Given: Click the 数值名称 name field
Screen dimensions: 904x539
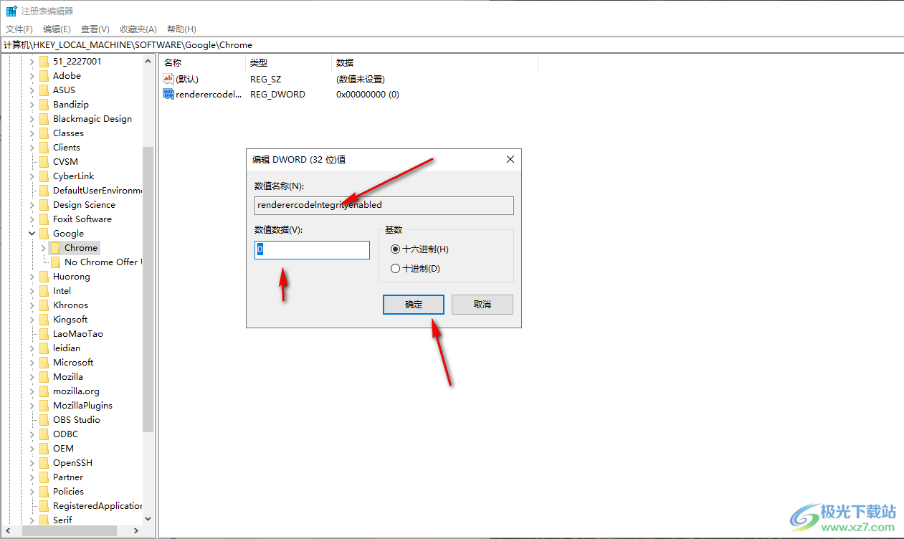Looking at the screenshot, I should point(384,205).
